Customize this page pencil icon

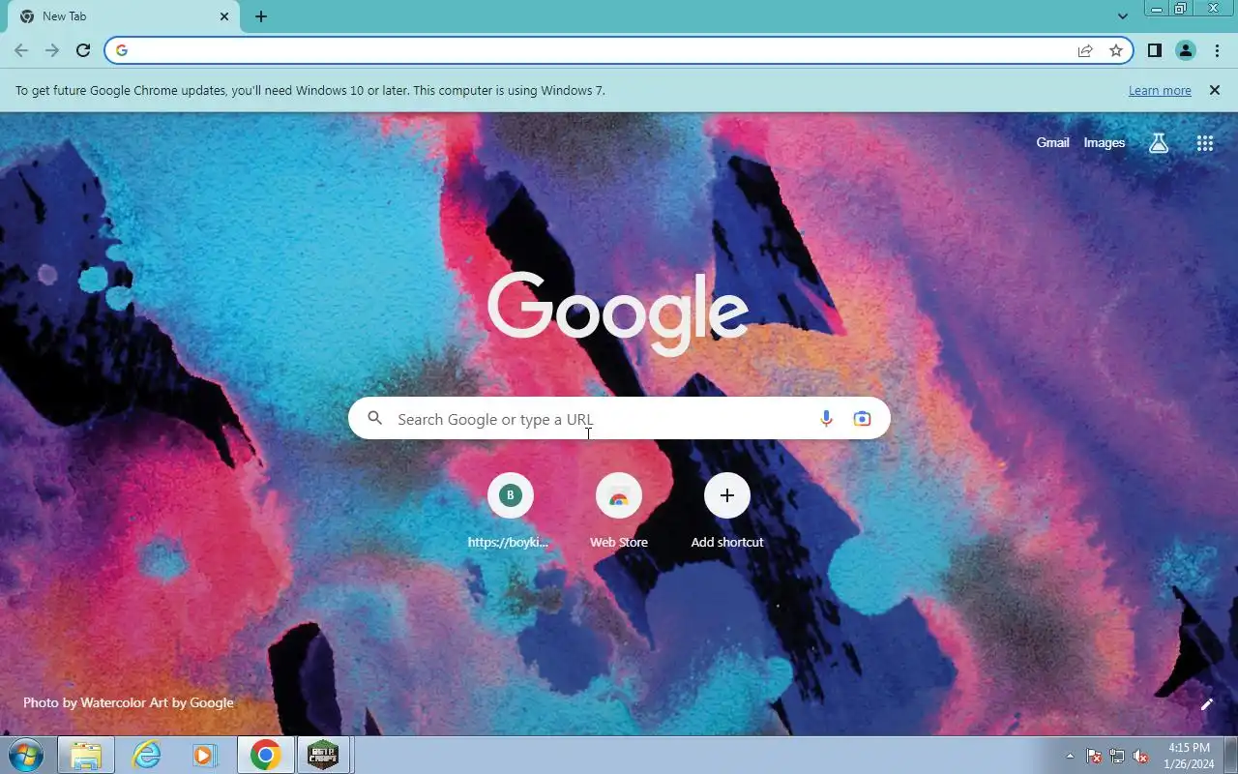1206,704
